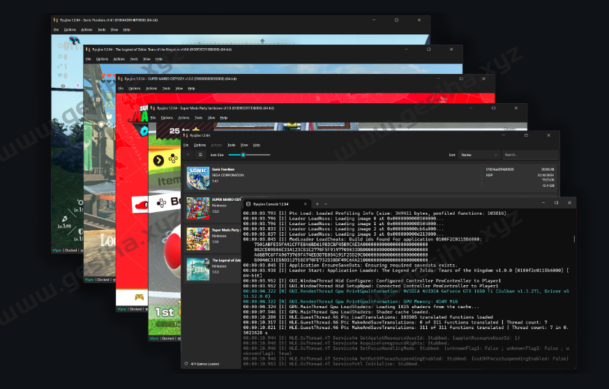Viewport: 609px width, 389px height.
Task: Click the Ryujinx logo in Sonic Frontiers title bar
Action: (54, 20)
